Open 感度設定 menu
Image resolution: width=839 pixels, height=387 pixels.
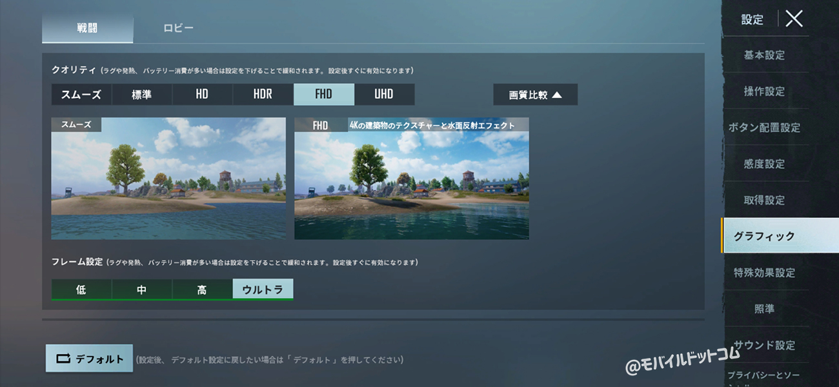click(765, 164)
